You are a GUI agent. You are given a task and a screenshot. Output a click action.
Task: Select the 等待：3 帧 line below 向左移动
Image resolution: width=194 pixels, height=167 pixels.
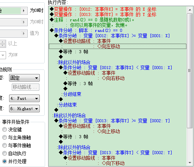point(117,52)
